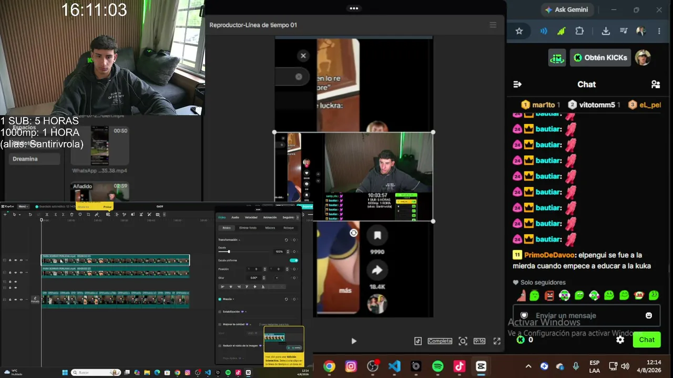The image size is (673, 378).
Task: Open the emoji picker in chat input
Action: click(x=648, y=316)
